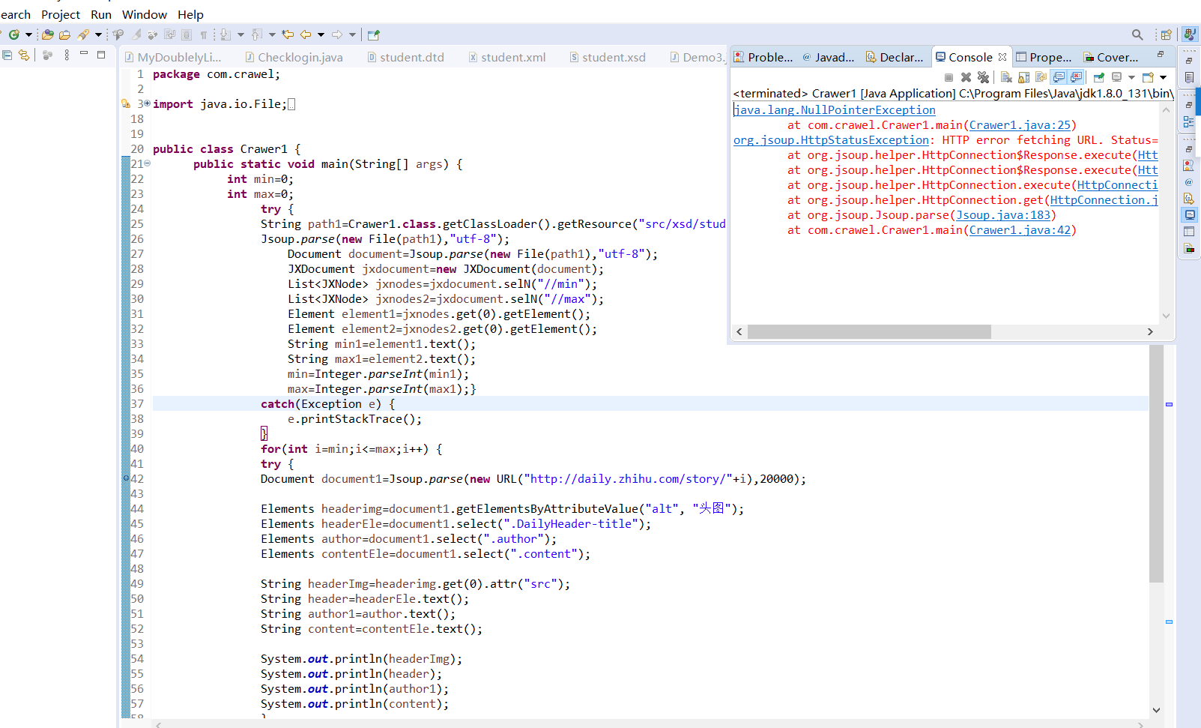This screenshot has width=1201, height=728.
Task: Click the Back navigation arrow
Action: pos(306,34)
